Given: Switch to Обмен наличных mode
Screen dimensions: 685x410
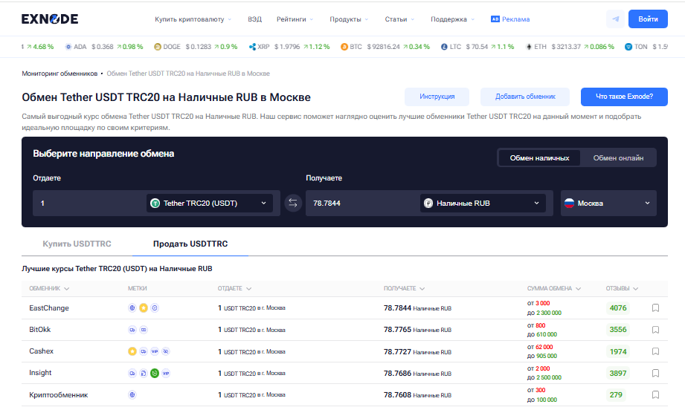Looking at the screenshot, I should [x=539, y=158].
